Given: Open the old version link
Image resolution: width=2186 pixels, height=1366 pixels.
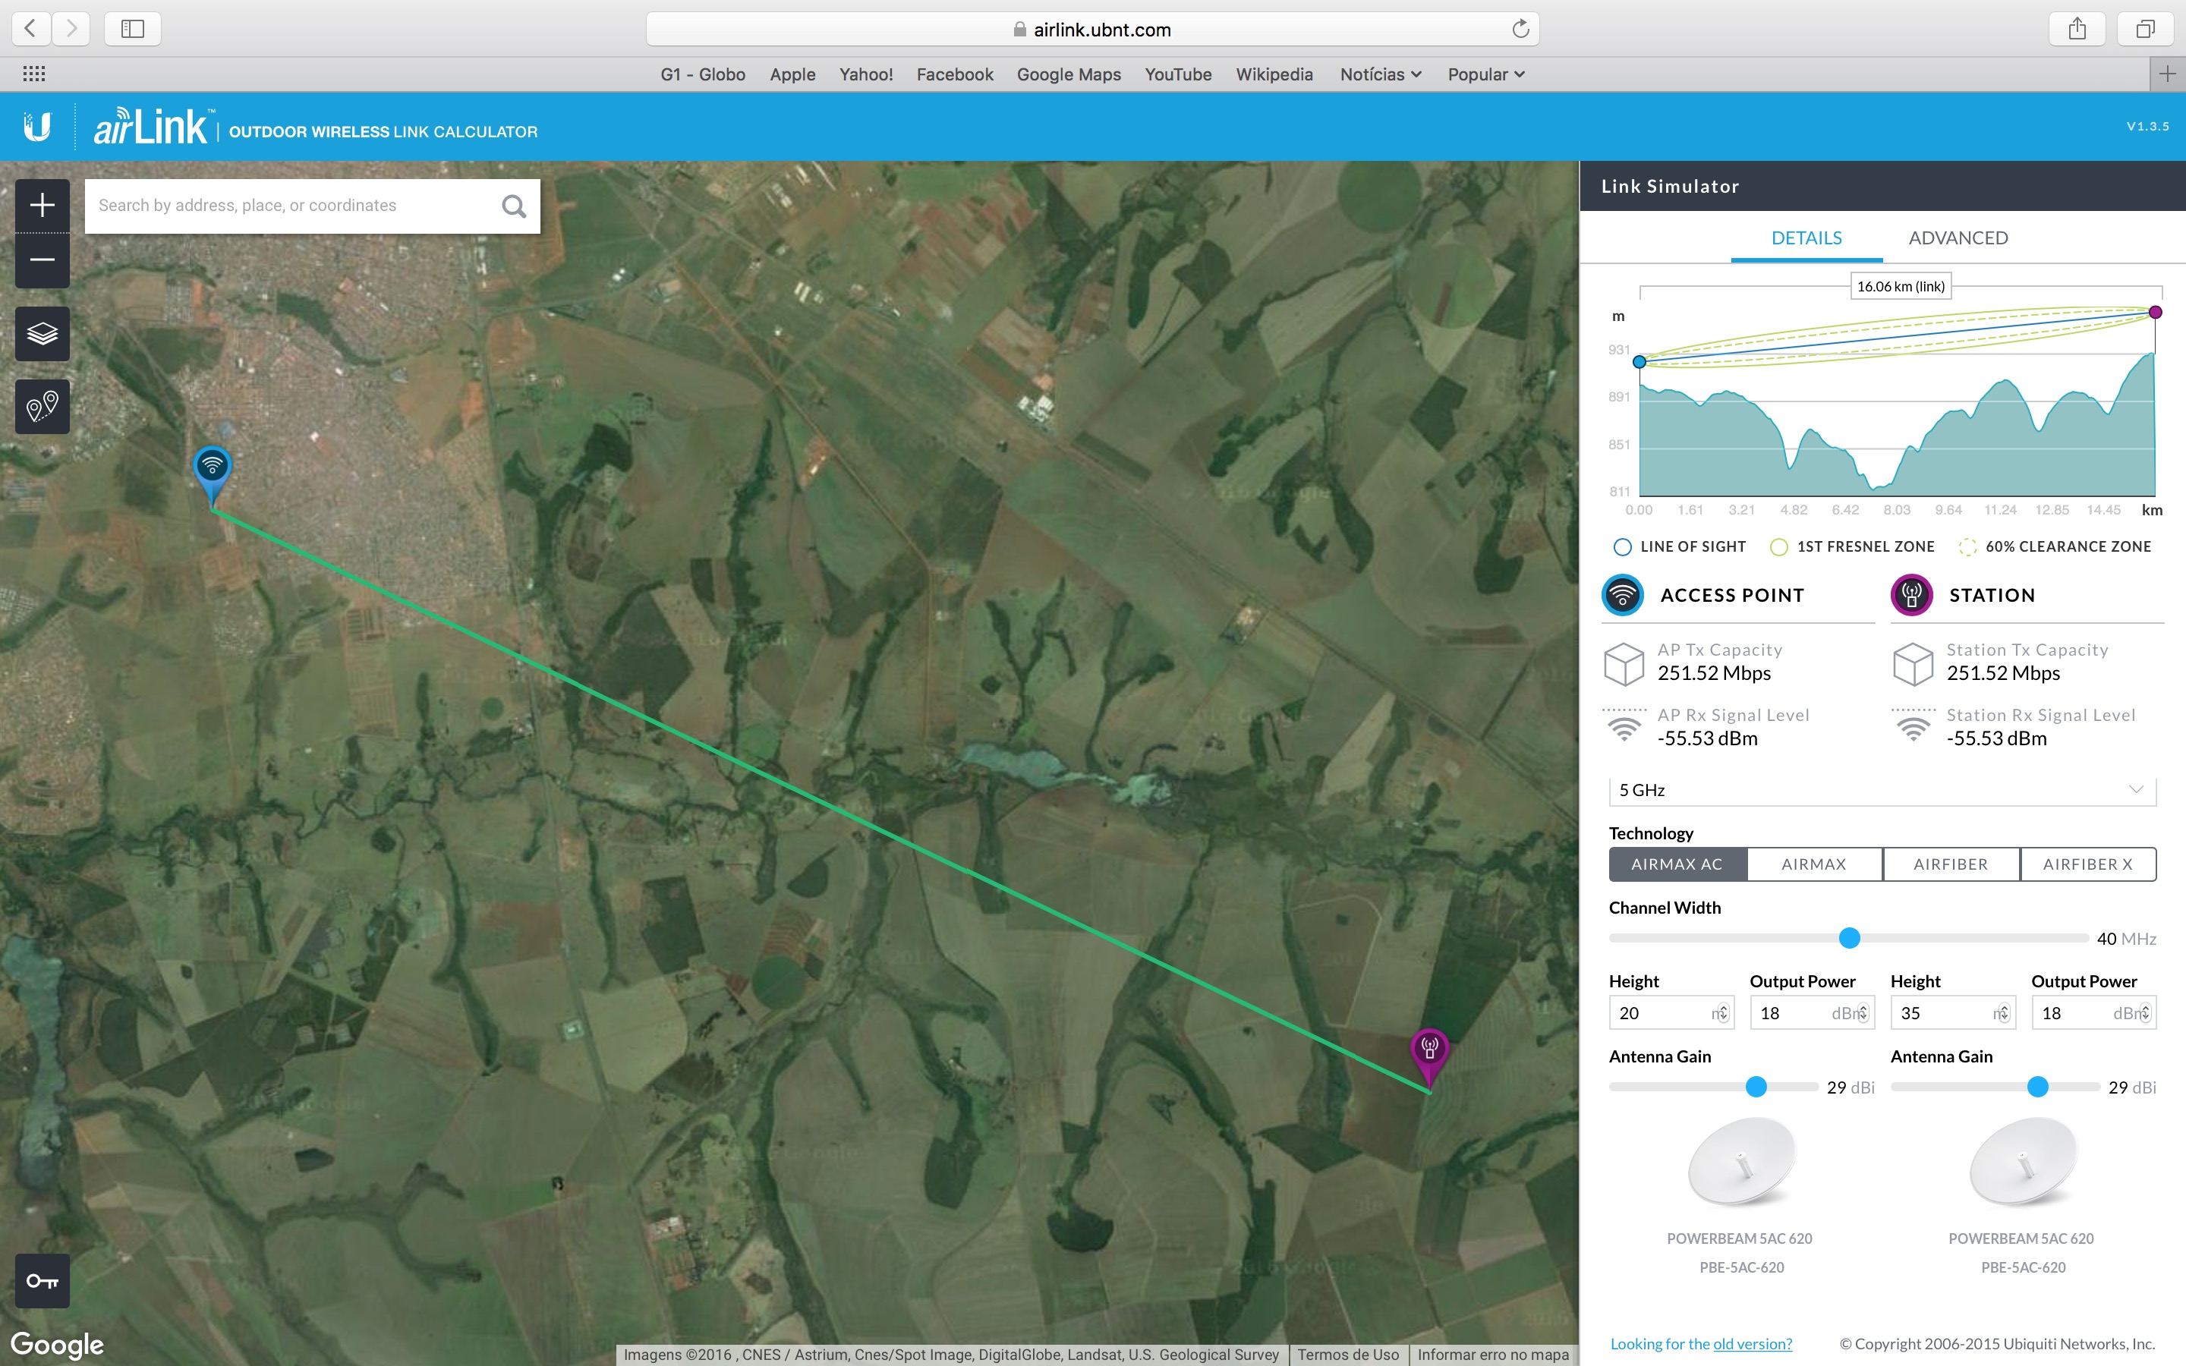Looking at the screenshot, I should [1753, 1343].
